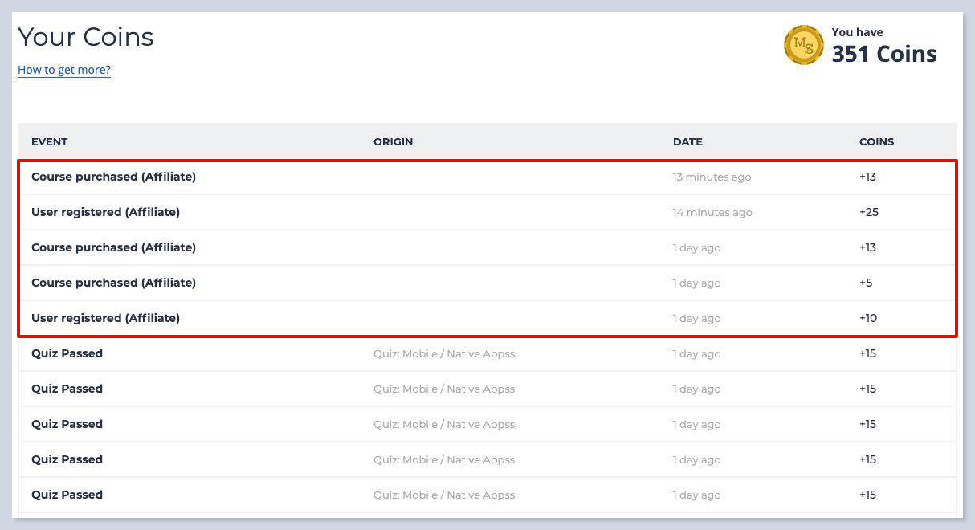This screenshot has width=975, height=530.
Task: Select the User registered event worth +25
Action: [x=105, y=212]
